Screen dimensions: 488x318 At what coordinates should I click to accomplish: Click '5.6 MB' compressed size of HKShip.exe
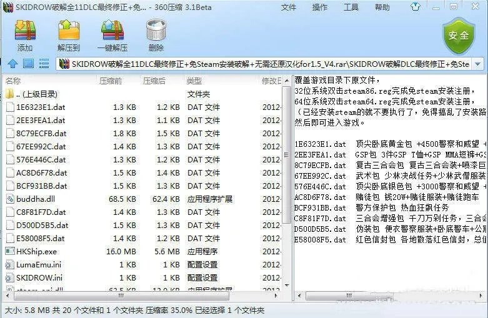click(167, 251)
